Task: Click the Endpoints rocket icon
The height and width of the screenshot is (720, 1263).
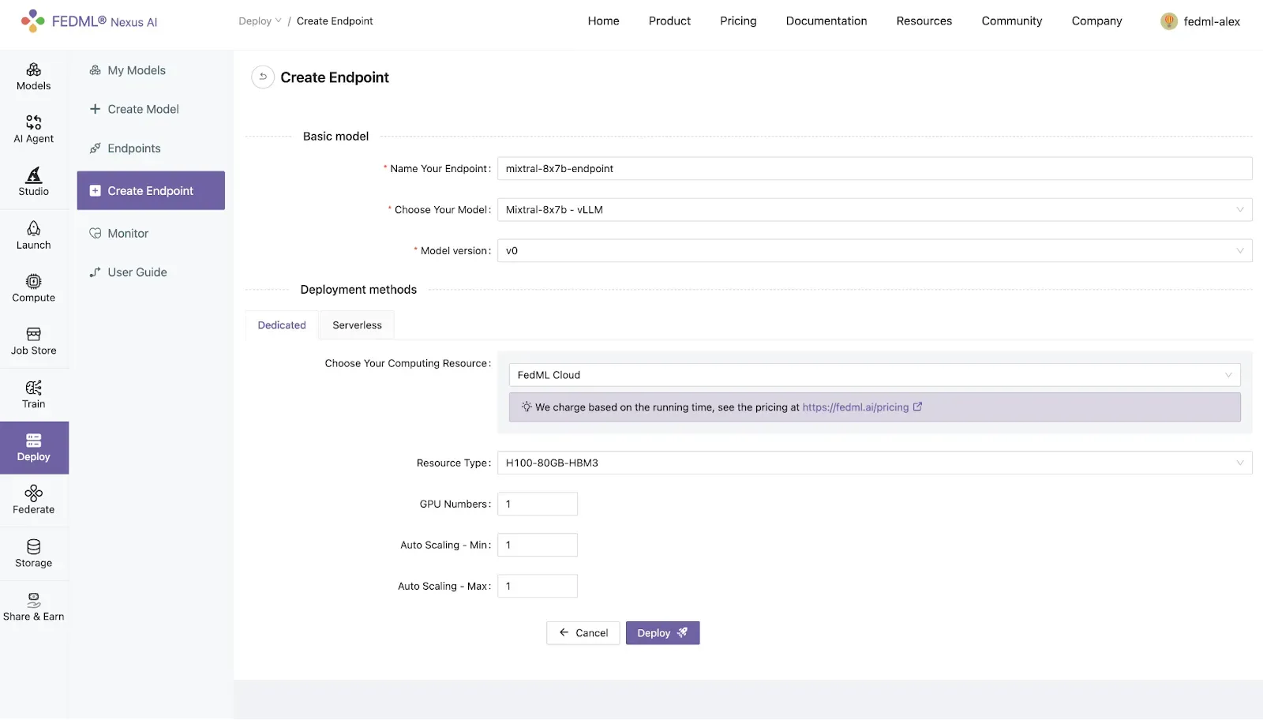Action: 95,148
